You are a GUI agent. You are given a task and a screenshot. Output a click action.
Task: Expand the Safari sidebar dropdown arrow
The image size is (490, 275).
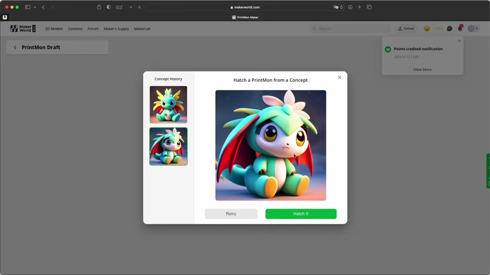(x=34, y=7)
